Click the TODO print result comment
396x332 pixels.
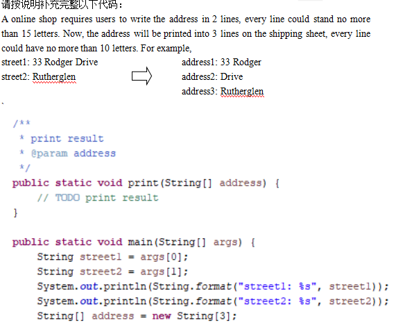tap(98, 198)
